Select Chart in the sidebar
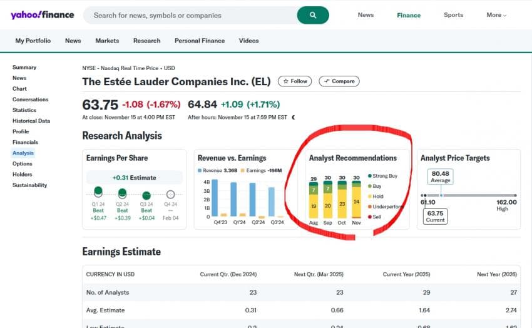 point(19,88)
